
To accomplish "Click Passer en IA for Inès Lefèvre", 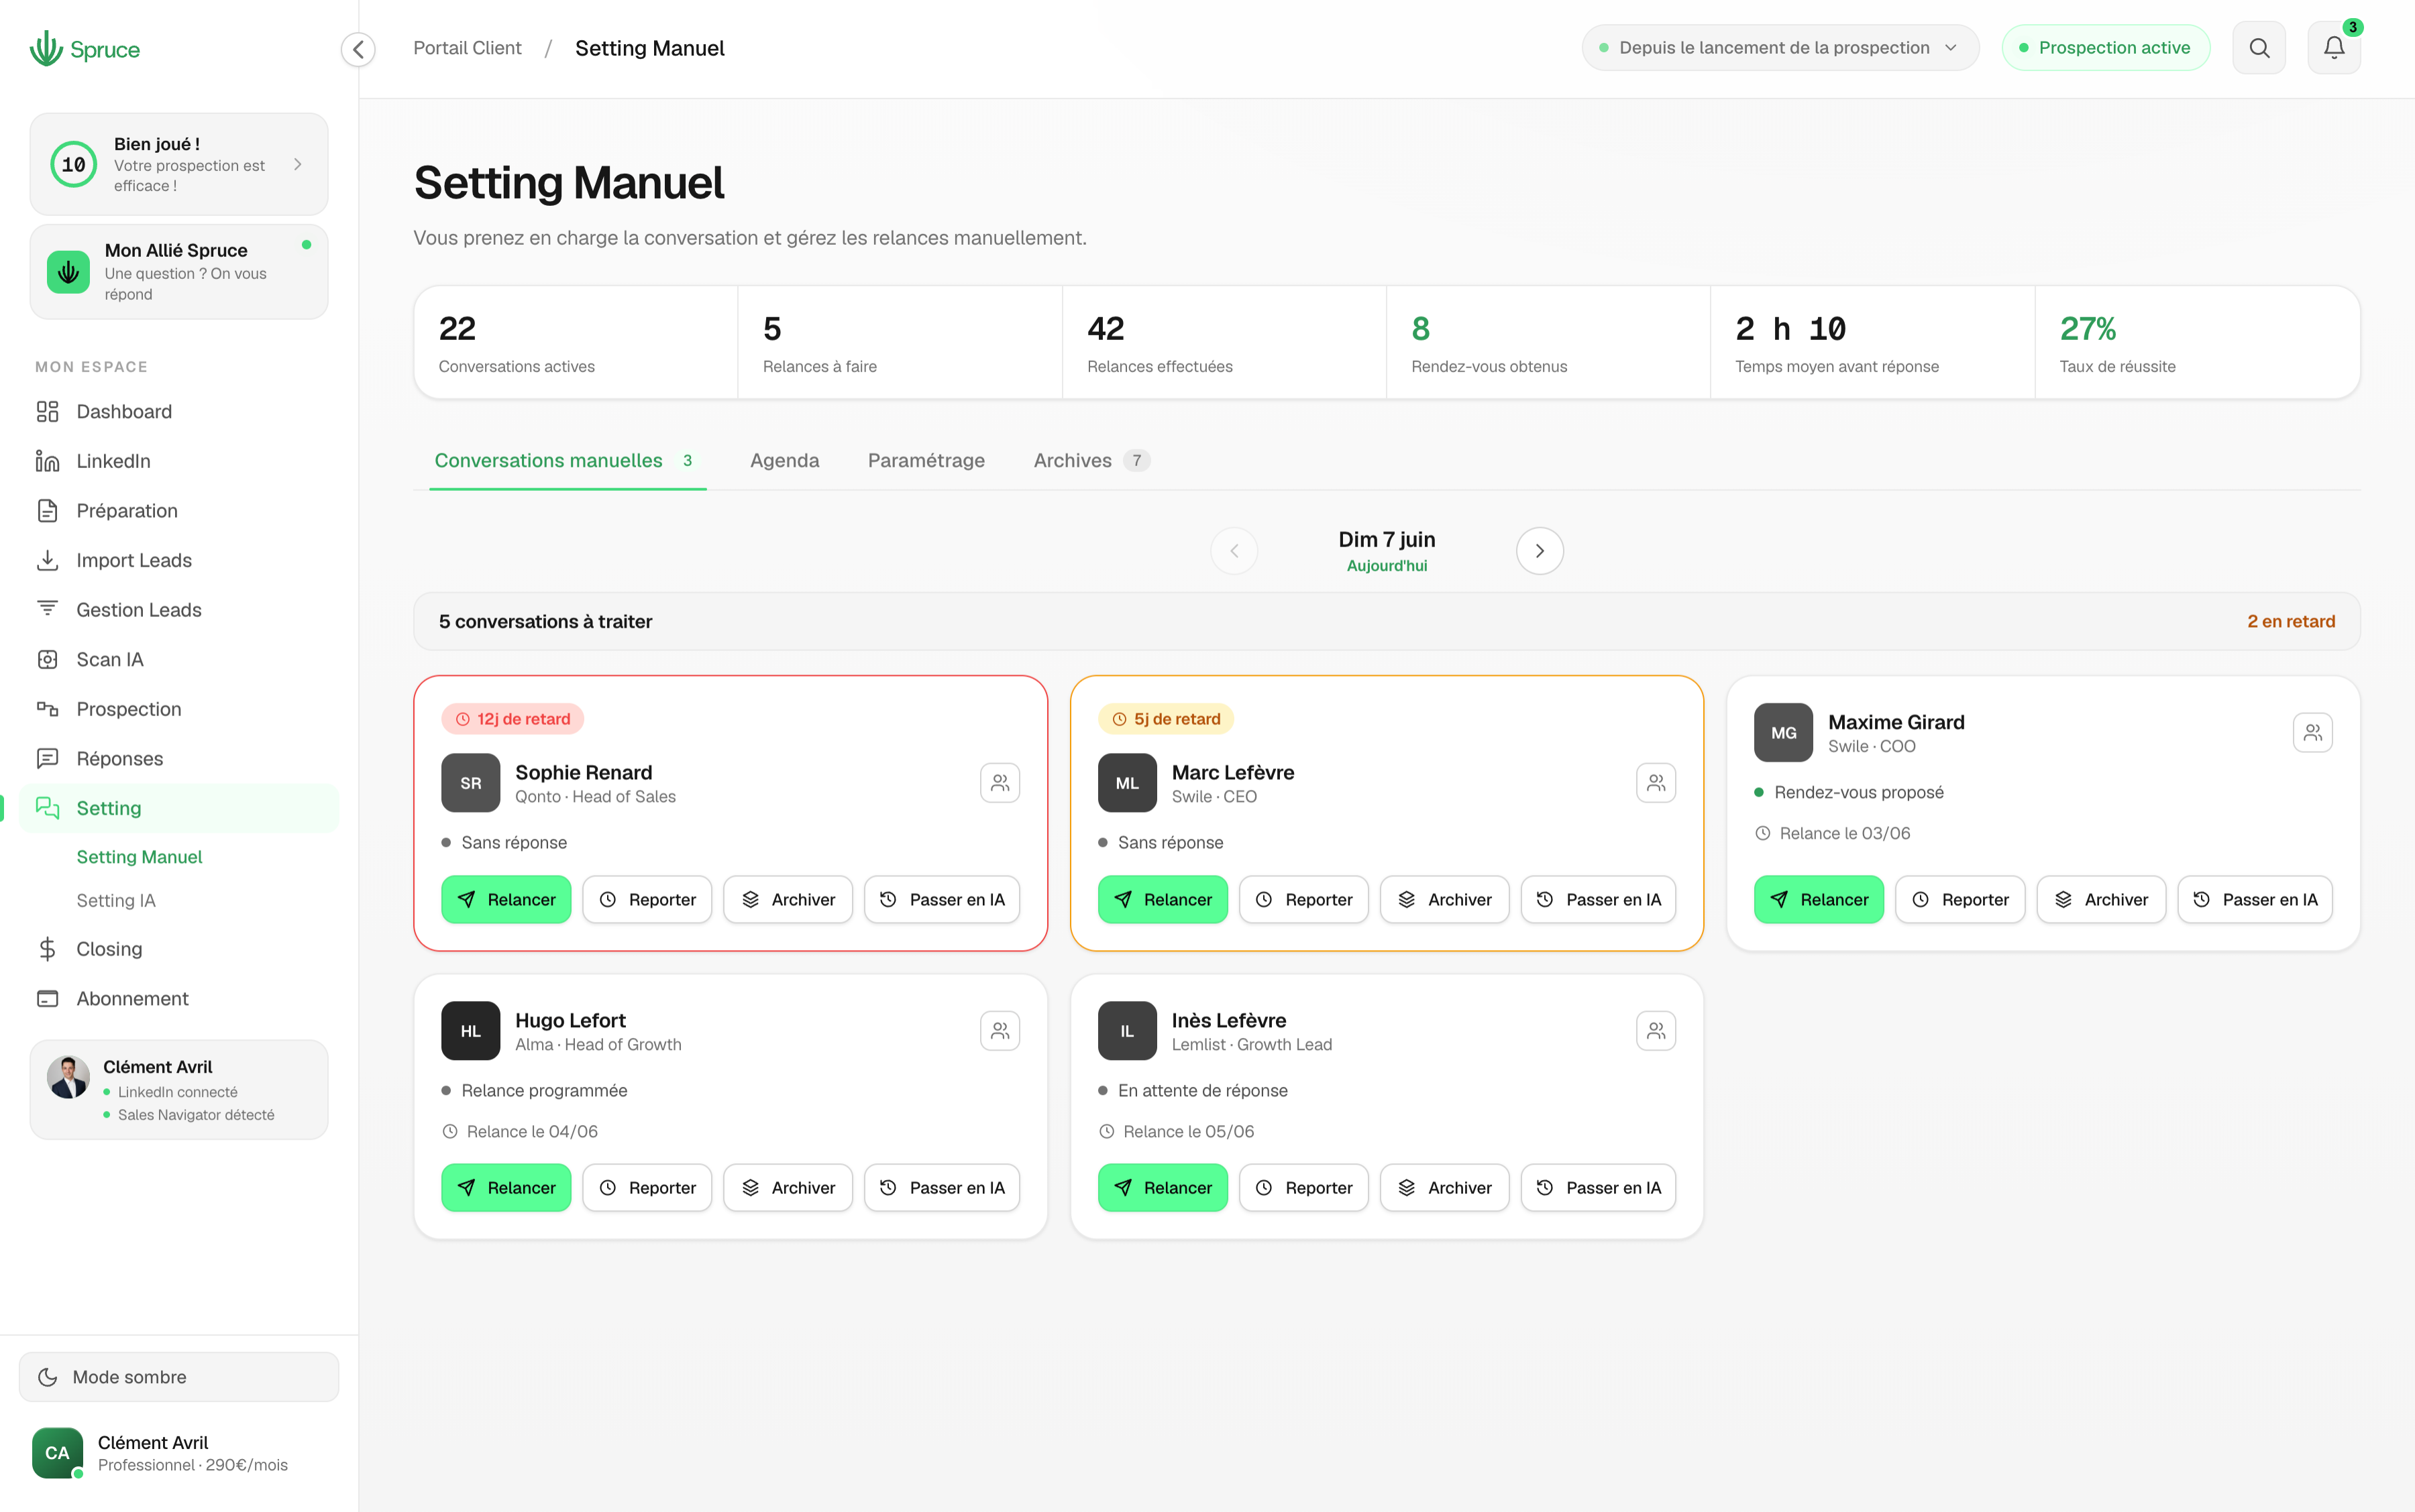I will click(x=1599, y=1188).
